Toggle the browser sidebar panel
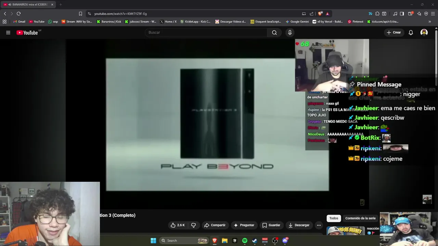The width and height of the screenshot is (438, 246). (402, 14)
